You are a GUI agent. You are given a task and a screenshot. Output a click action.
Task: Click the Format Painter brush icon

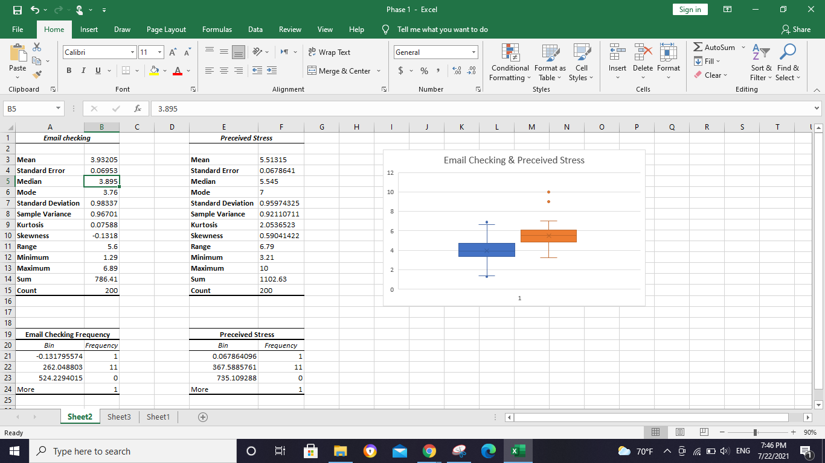(x=37, y=74)
